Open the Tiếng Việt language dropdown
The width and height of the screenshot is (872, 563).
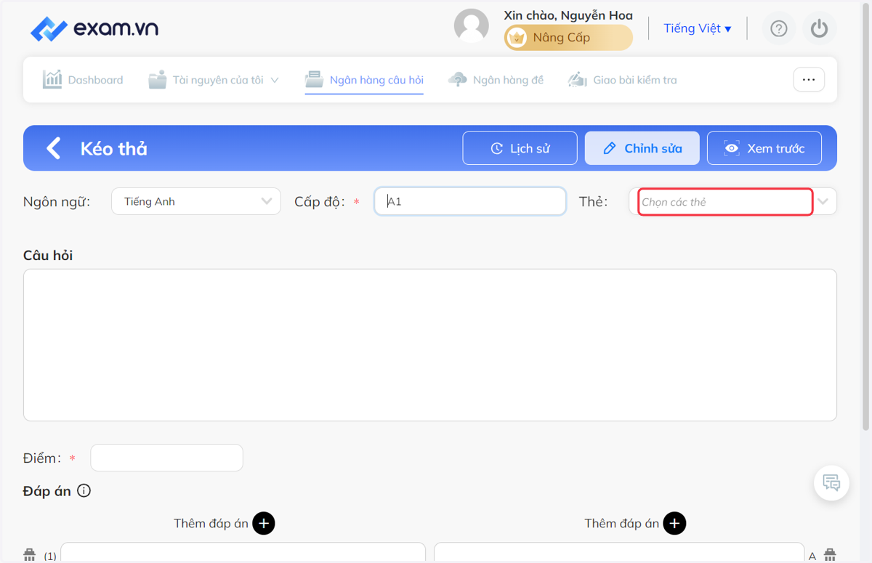tap(697, 28)
